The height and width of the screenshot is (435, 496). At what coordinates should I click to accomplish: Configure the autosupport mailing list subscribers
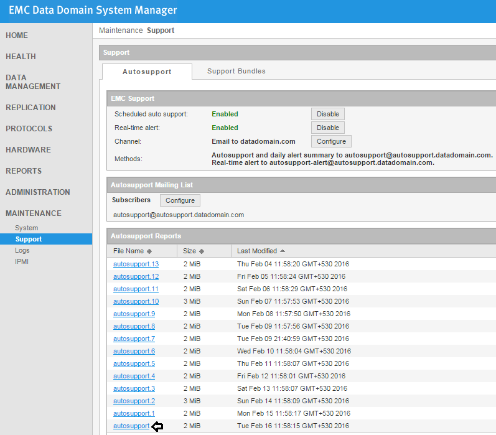pyautogui.click(x=180, y=200)
